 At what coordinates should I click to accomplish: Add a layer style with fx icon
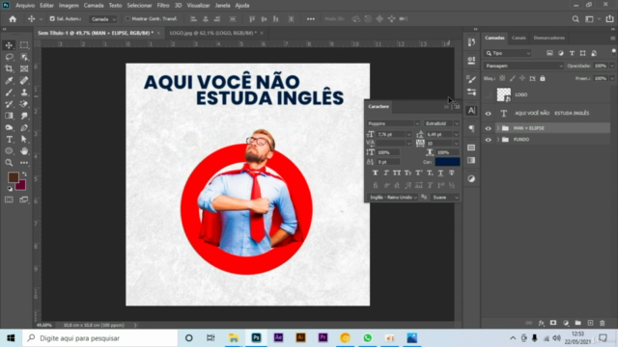click(x=541, y=323)
